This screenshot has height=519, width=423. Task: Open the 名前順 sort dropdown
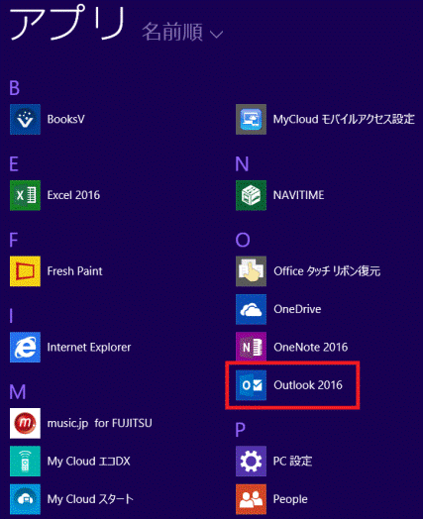click(182, 32)
